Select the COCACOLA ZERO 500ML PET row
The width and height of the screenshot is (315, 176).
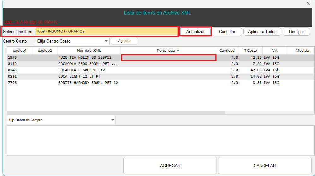[x=88, y=64]
